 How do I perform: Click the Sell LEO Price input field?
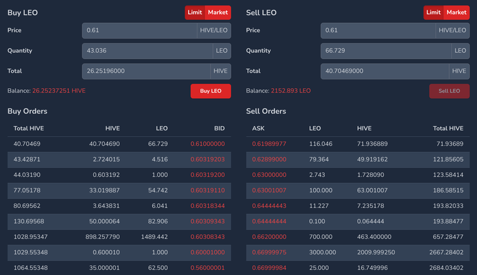[x=378, y=30]
